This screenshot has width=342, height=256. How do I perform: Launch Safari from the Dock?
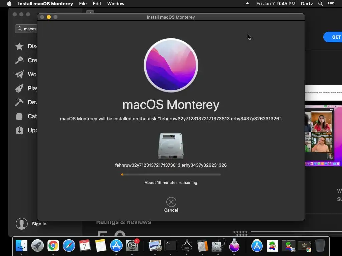[x=69, y=246]
